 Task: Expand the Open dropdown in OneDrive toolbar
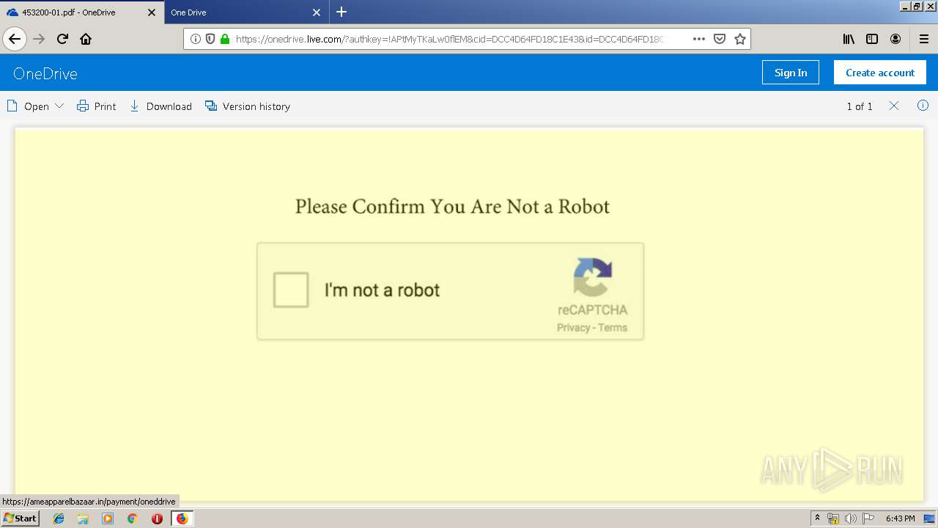click(35, 106)
